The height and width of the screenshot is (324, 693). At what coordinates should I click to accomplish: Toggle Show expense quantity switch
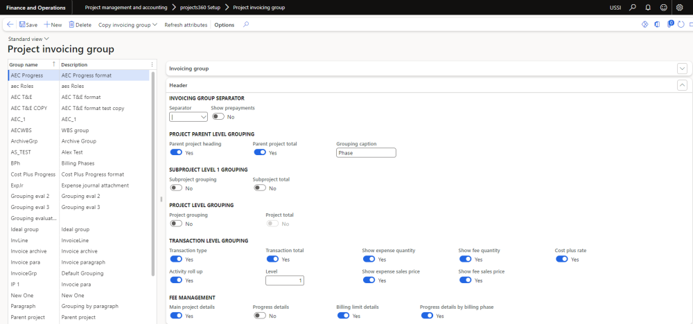(x=369, y=259)
